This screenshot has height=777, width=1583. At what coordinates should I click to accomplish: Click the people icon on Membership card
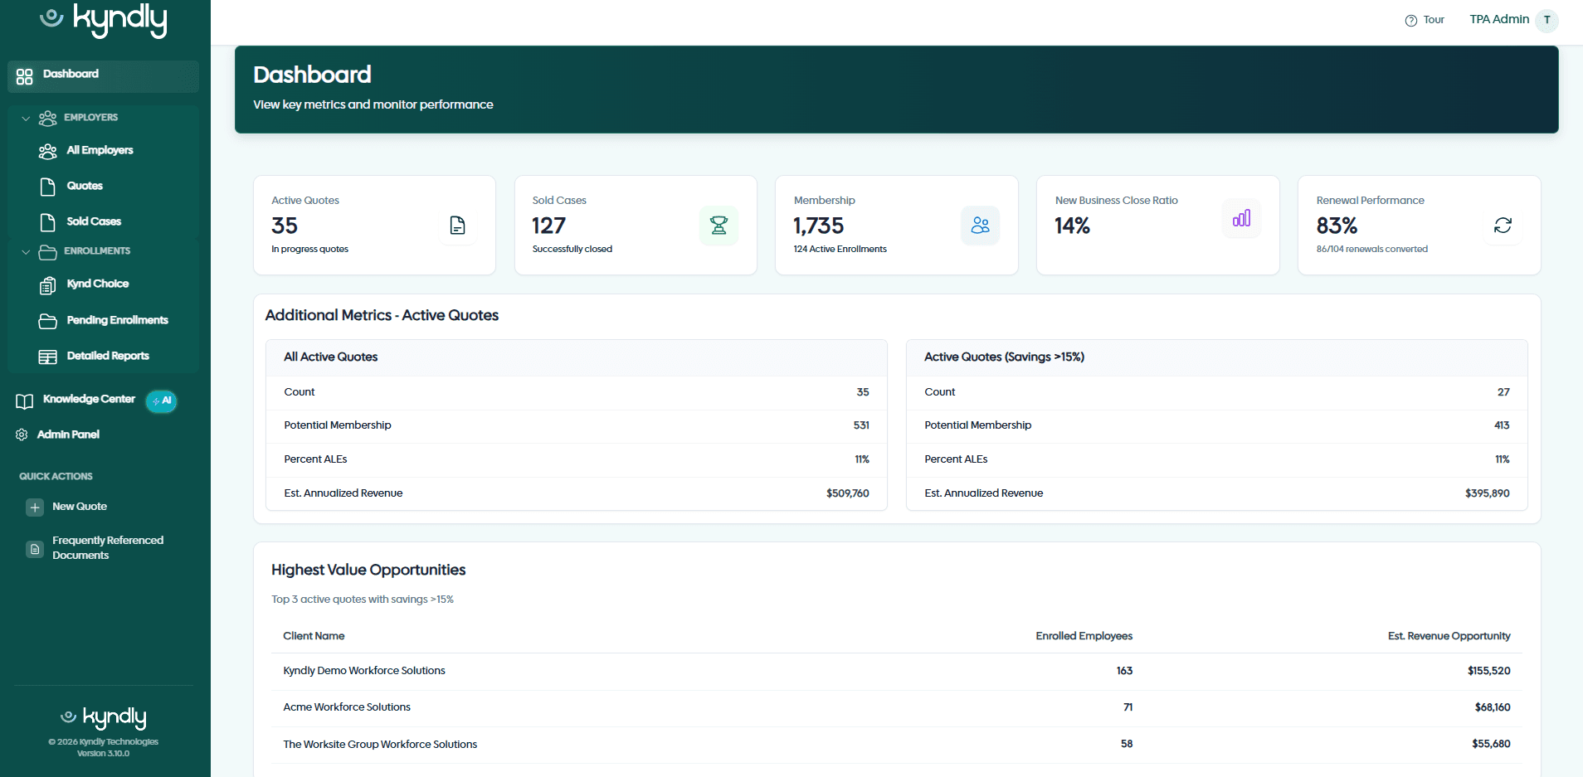pos(980,225)
